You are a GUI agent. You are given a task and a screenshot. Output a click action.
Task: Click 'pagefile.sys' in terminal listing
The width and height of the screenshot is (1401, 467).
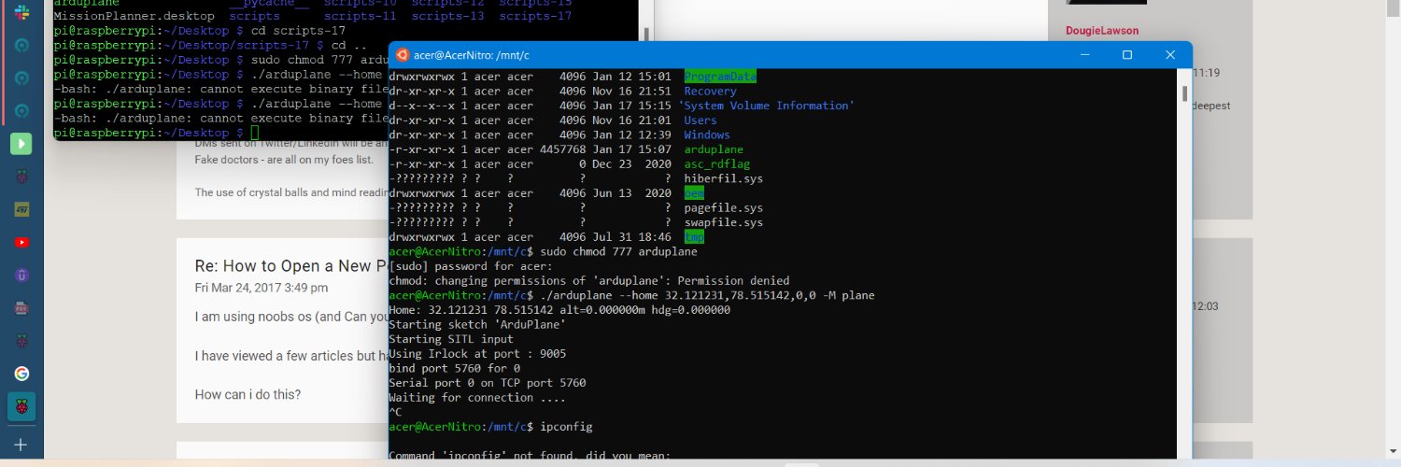coord(724,208)
